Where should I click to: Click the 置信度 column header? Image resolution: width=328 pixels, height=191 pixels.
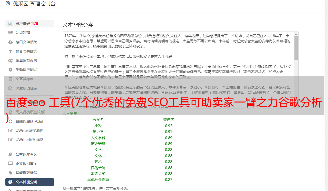point(169,120)
